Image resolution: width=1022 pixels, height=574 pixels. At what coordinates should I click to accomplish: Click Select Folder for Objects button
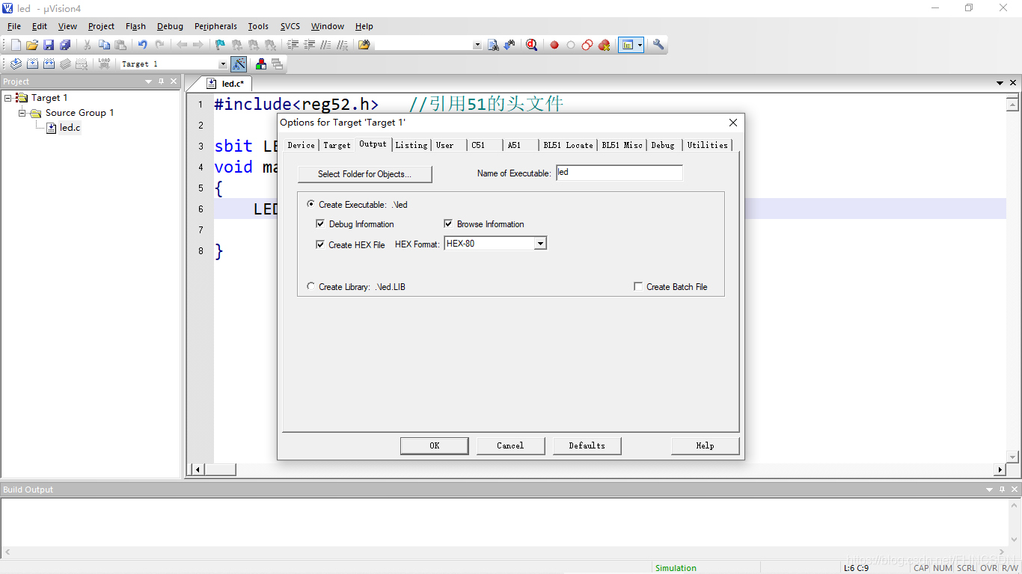[x=364, y=174]
